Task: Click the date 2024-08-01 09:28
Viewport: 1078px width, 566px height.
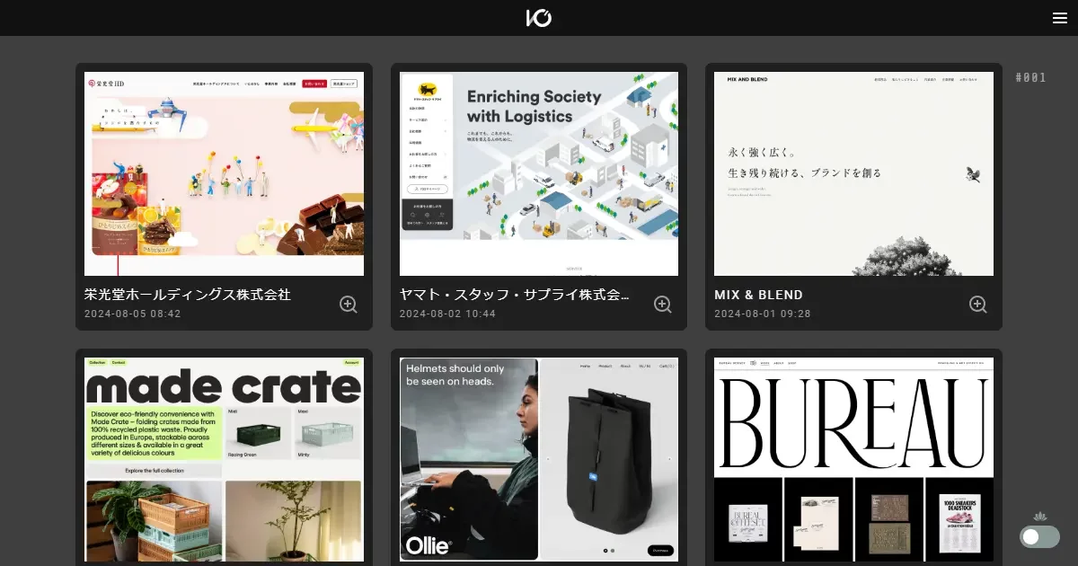Action: [763, 314]
